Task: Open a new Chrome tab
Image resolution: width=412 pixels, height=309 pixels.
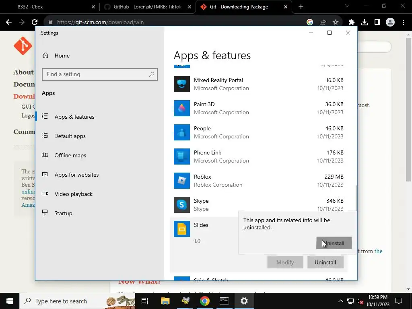Action: 301,7
